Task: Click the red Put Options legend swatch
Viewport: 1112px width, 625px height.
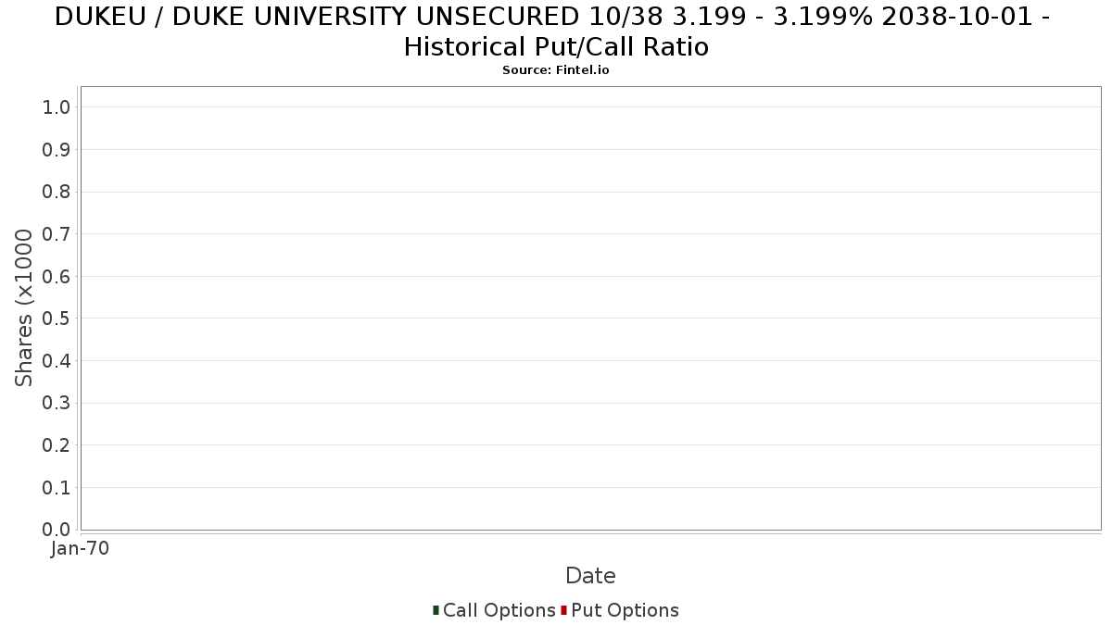Action: tap(563, 610)
